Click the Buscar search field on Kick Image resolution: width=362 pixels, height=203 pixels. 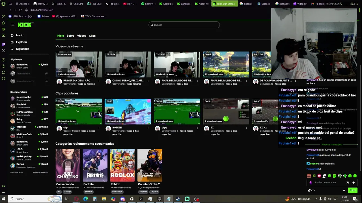pyautogui.click(x=184, y=25)
